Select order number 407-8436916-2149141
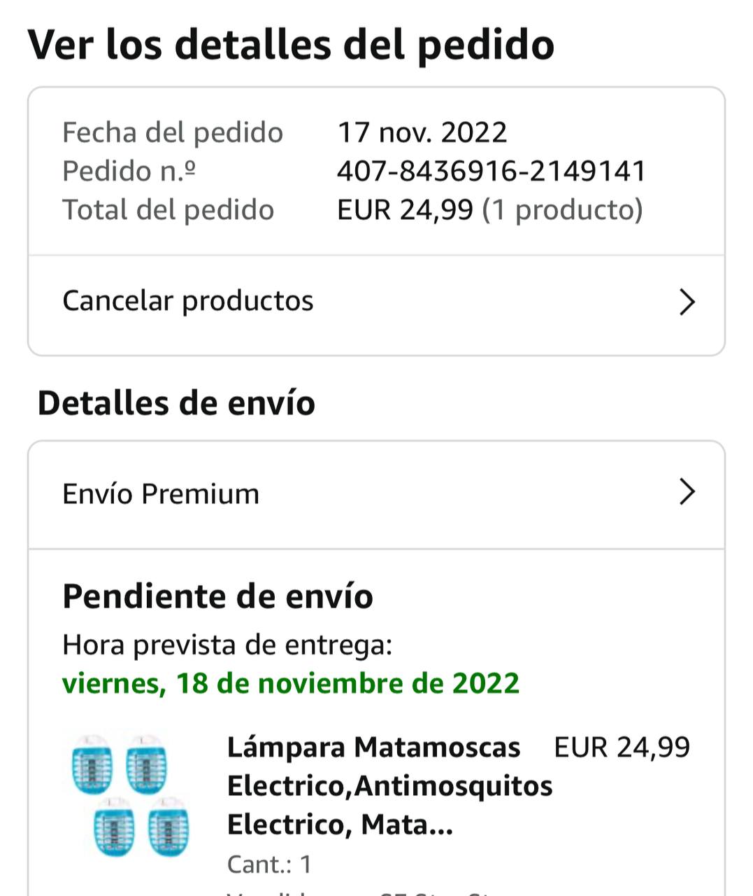753x896 pixels. click(x=492, y=171)
